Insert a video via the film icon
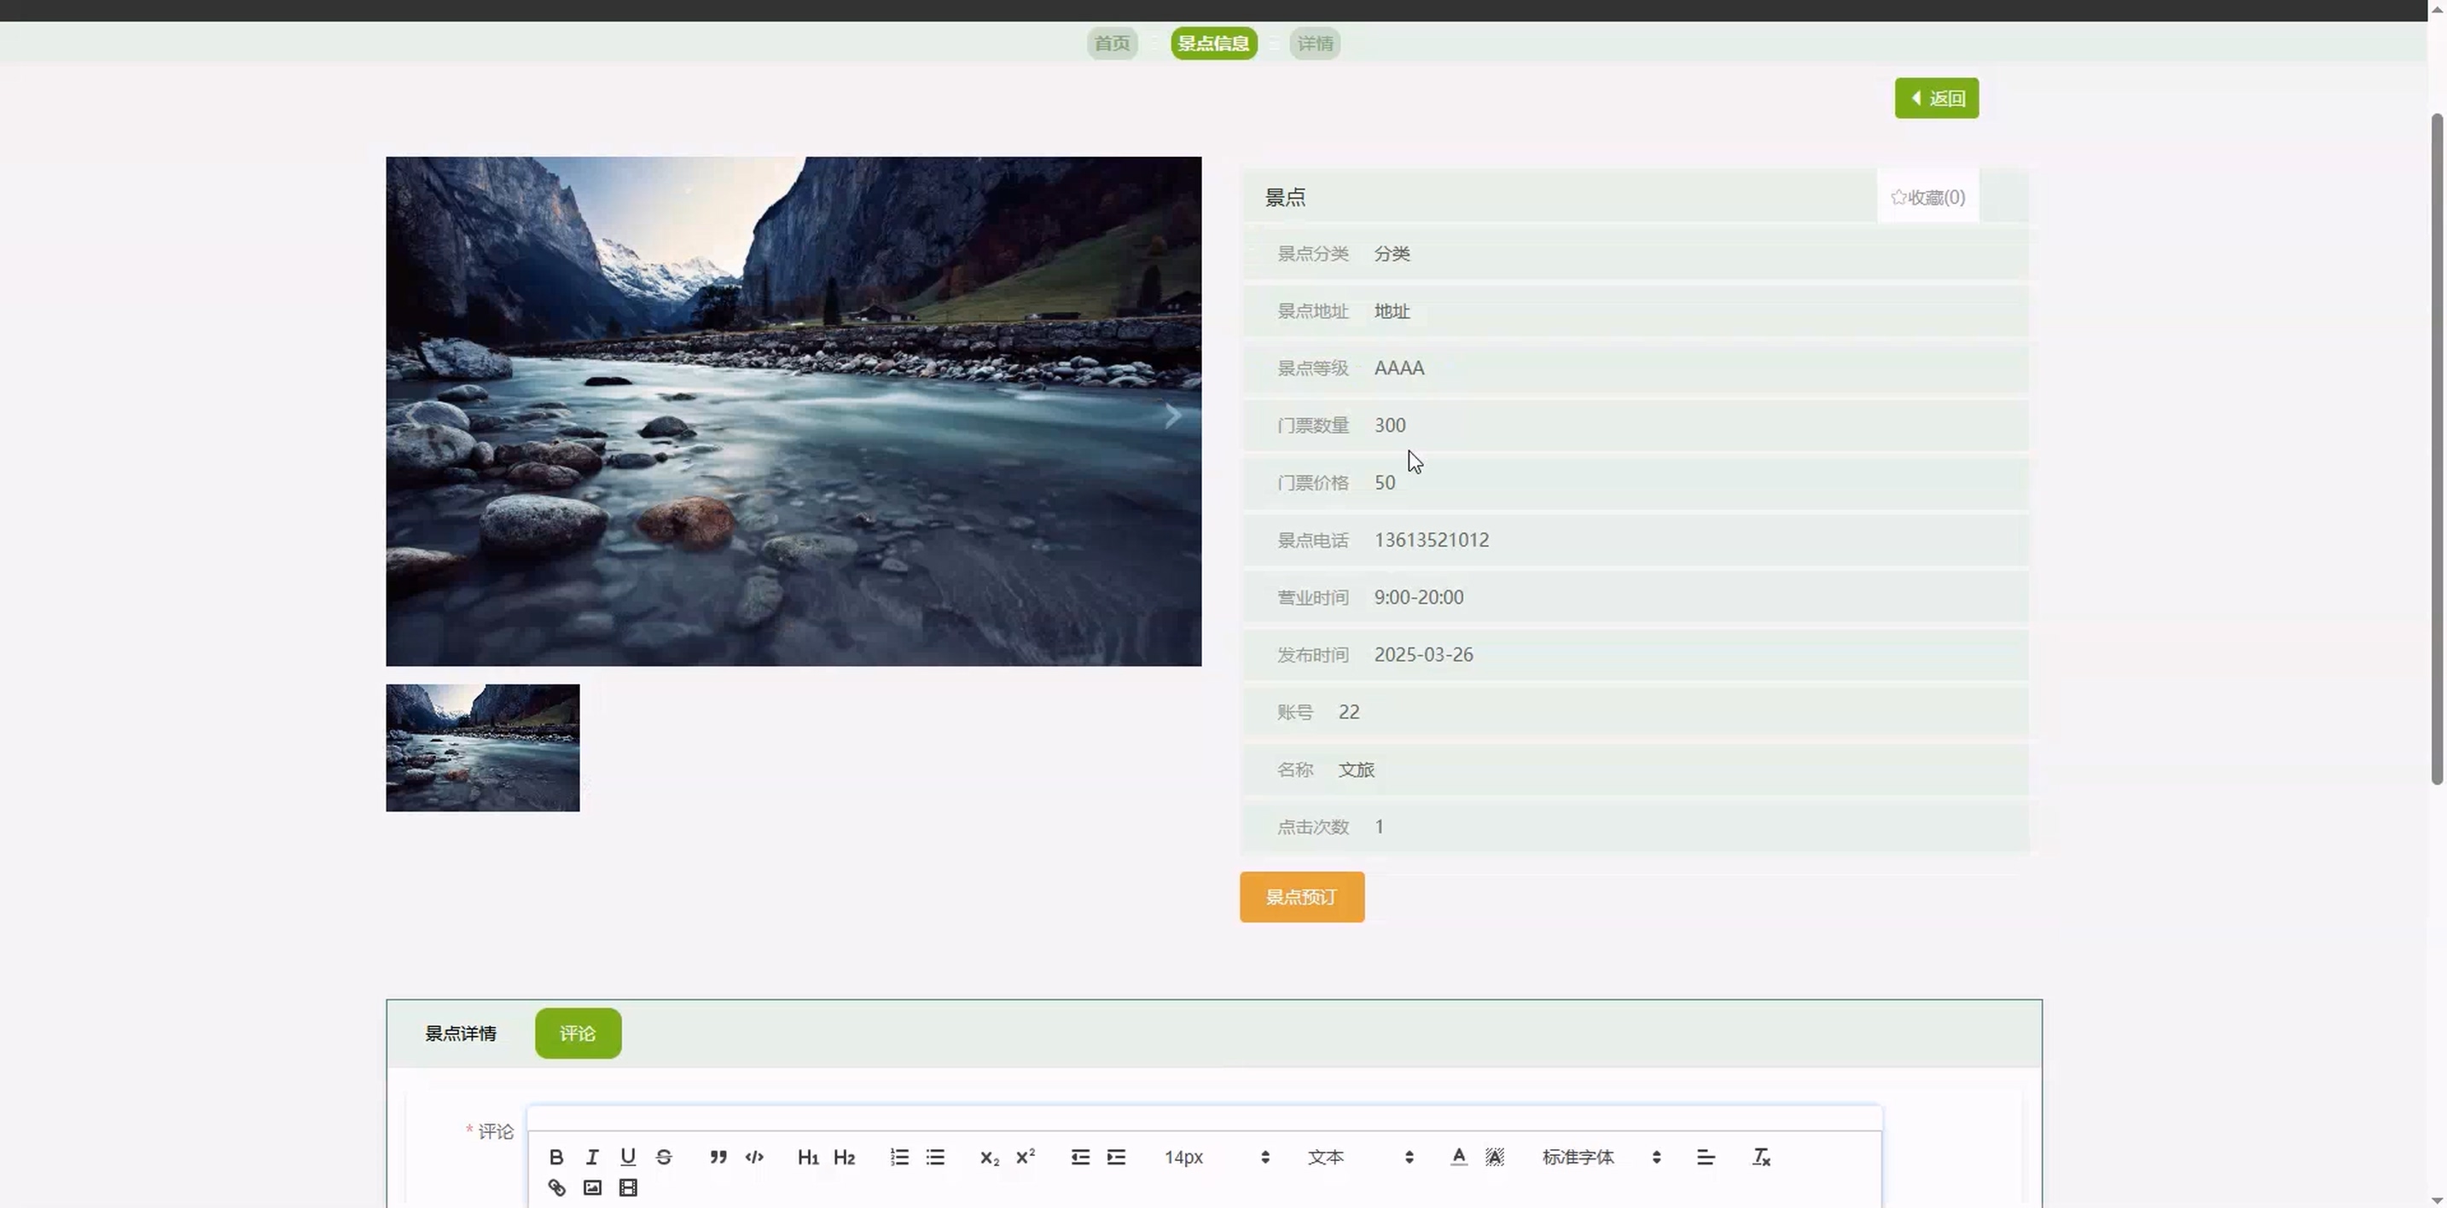The height and width of the screenshot is (1208, 2447). 628,1188
